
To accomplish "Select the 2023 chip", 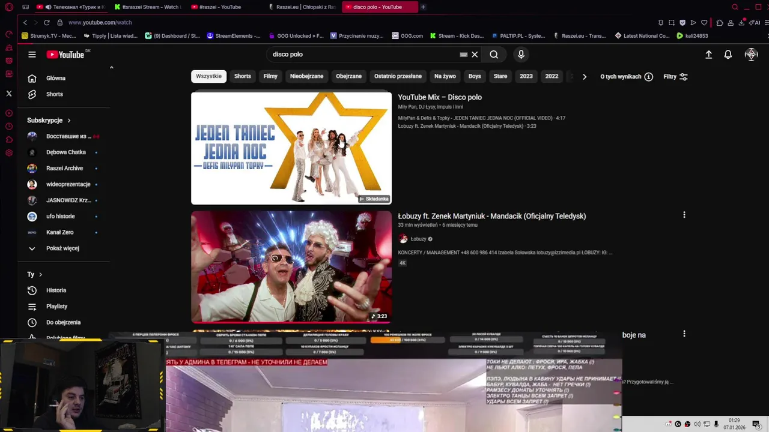I will click(526, 76).
